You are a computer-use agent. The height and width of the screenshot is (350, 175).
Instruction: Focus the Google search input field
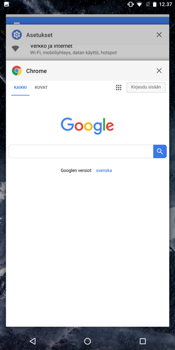[x=81, y=151]
